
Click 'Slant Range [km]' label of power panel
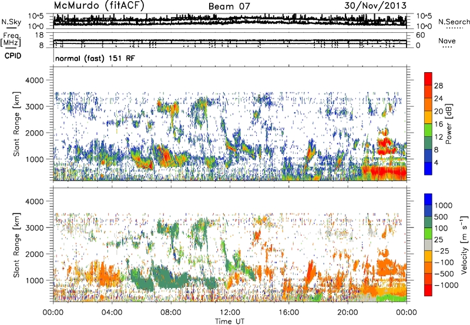pos(17,124)
